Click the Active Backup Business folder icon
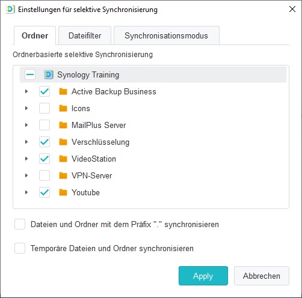 pyautogui.click(x=63, y=91)
